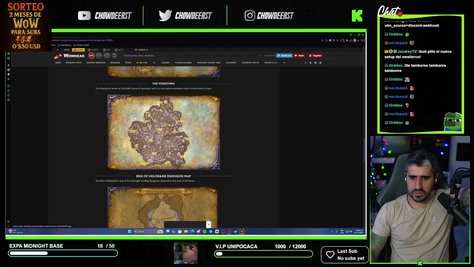Click the browser search magnifier icon in title bar
This screenshot has width=474, height=267.
click(351, 35)
